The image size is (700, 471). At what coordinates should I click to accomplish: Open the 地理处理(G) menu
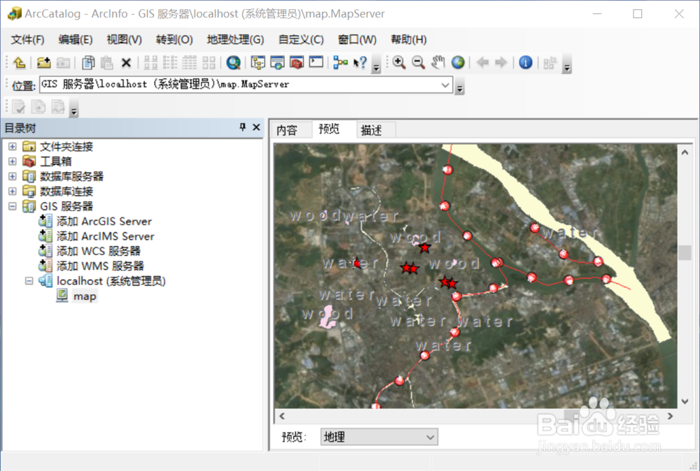pyautogui.click(x=235, y=40)
